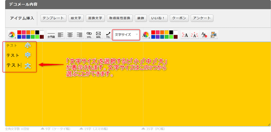Choose orange in the text color palette
This screenshot has width=271, height=132.
[x=162, y=32]
